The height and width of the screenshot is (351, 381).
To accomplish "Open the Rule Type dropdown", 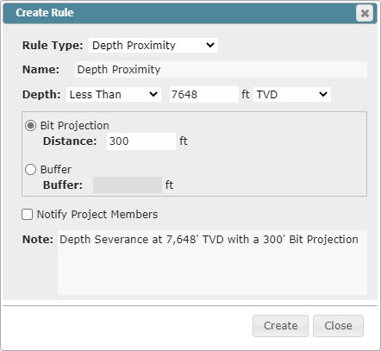I will (x=153, y=45).
